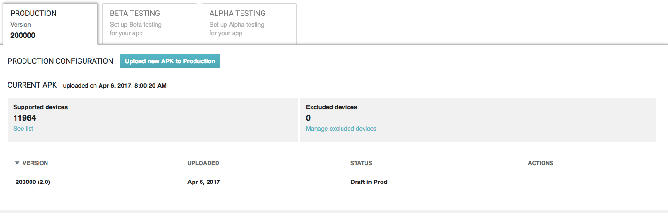Click the Draft in Prod status
Viewport: 668px width, 220px height.
coord(369,182)
